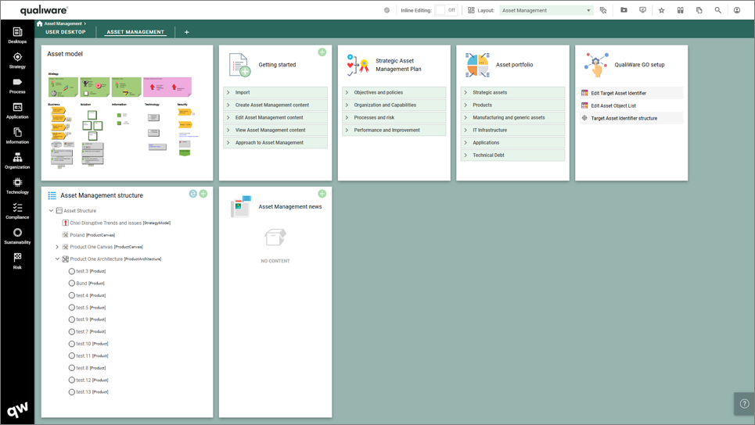The image size is (755, 425).
Task: Click the search-in-windows icon after Layout dropdown
Action: click(603, 10)
